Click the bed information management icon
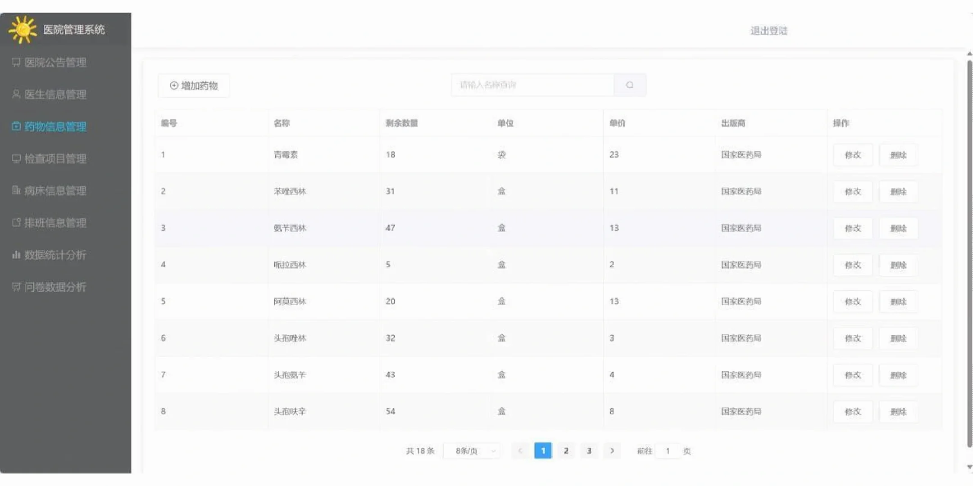Image resolution: width=973 pixels, height=486 pixels. [x=16, y=191]
